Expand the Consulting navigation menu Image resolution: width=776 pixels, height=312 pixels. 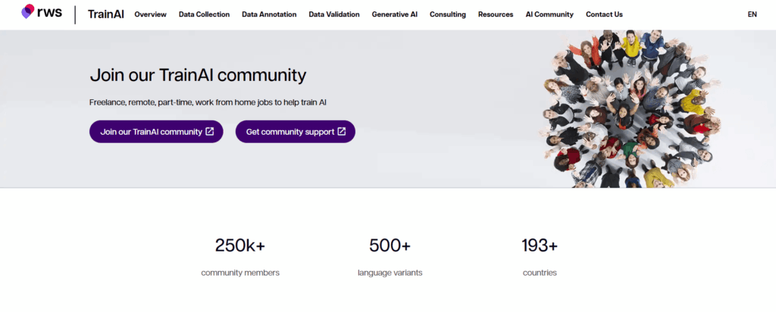448,14
